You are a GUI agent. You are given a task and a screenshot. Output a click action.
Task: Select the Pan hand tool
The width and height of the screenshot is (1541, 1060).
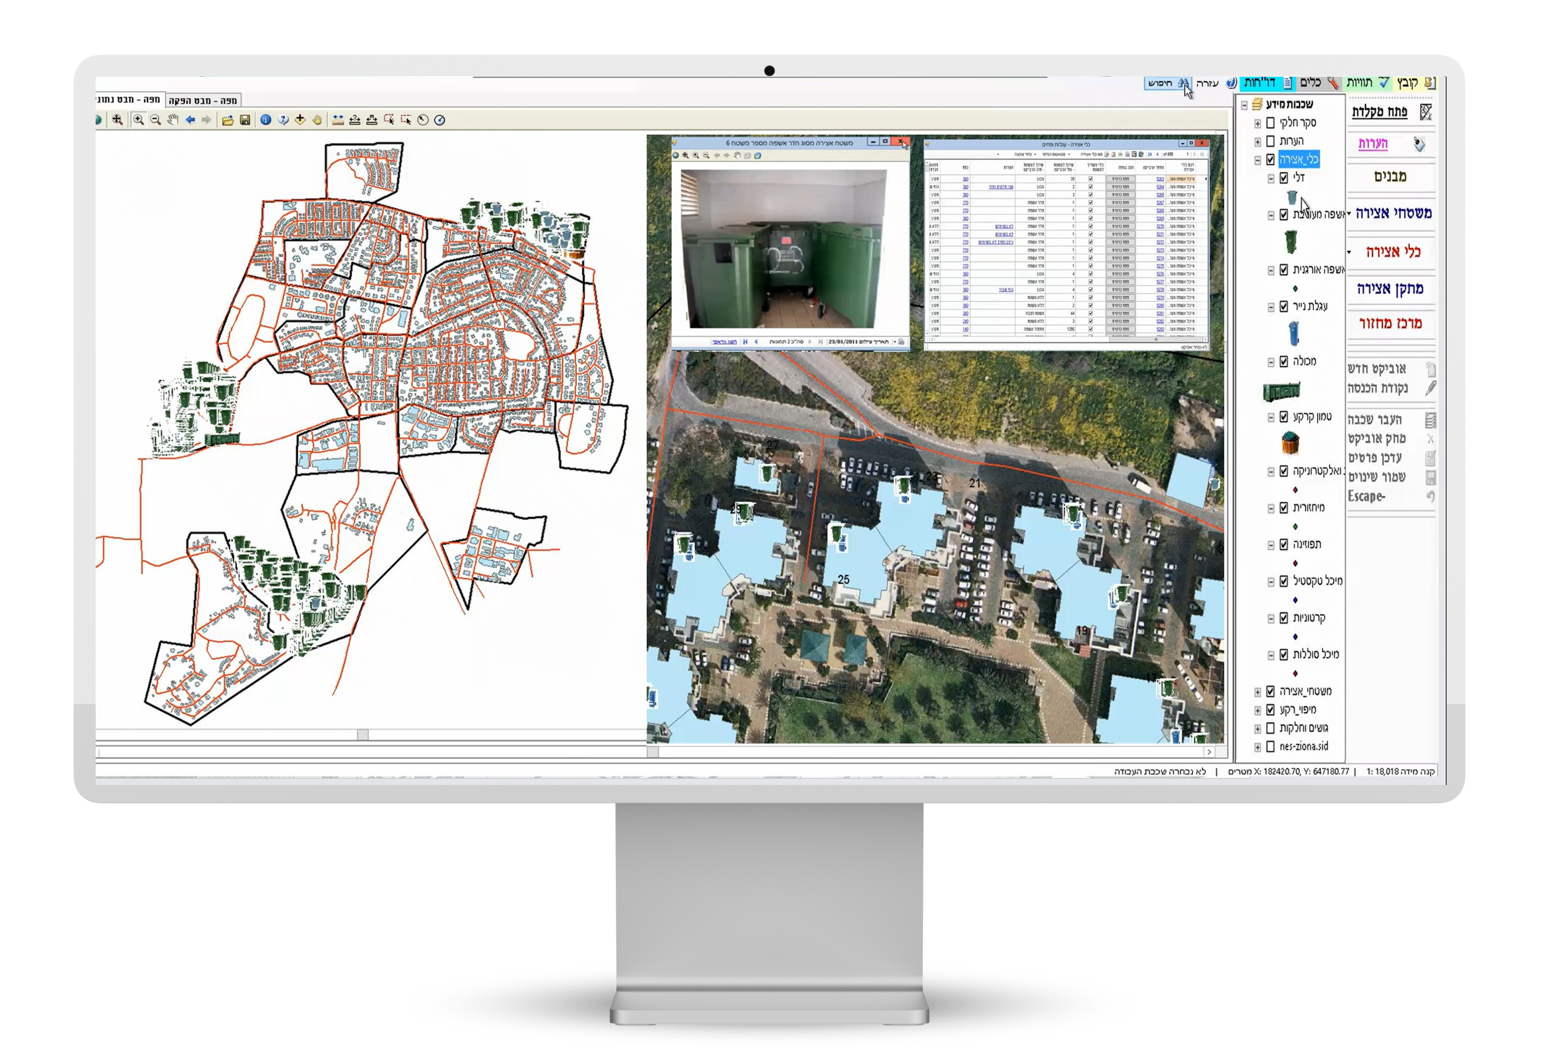(x=174, y=120)
